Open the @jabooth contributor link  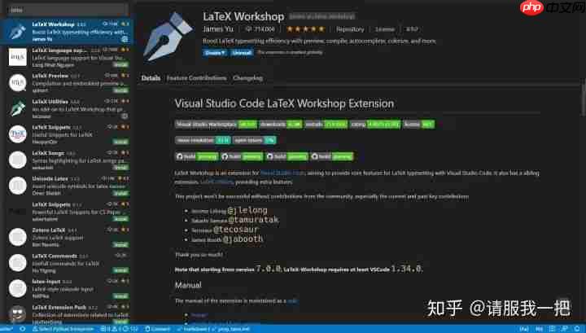pos(243,239)
